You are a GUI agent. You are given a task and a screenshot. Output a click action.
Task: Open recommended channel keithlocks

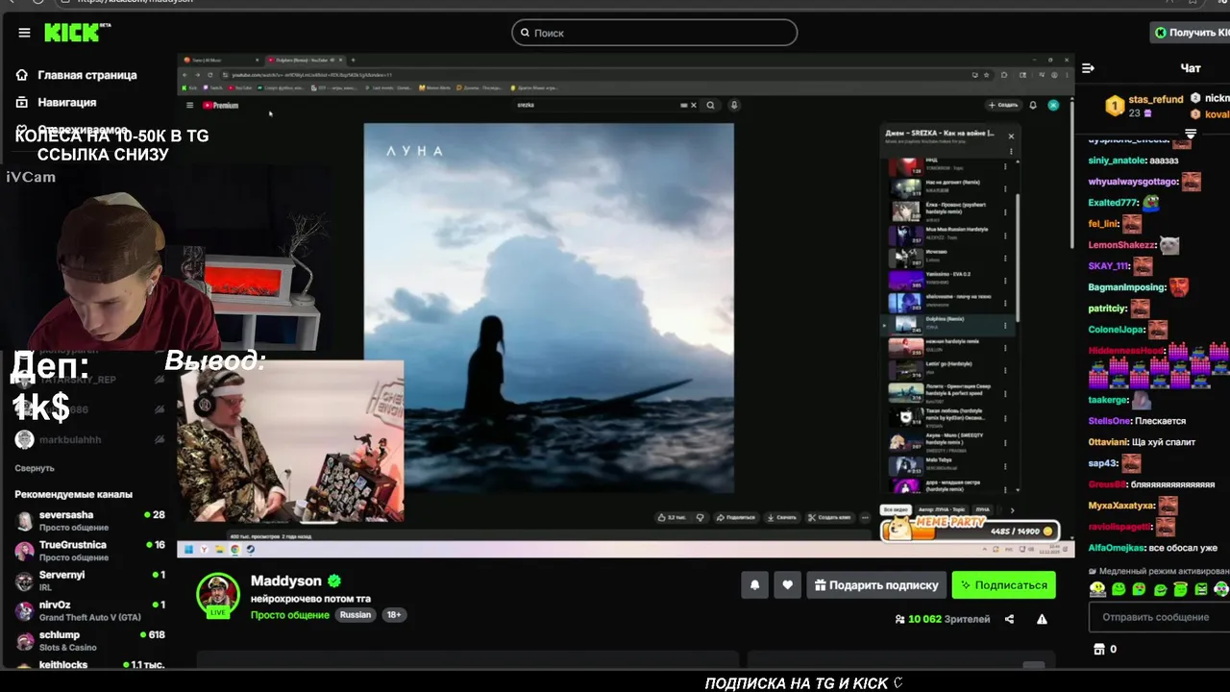(x=88, y=665)
